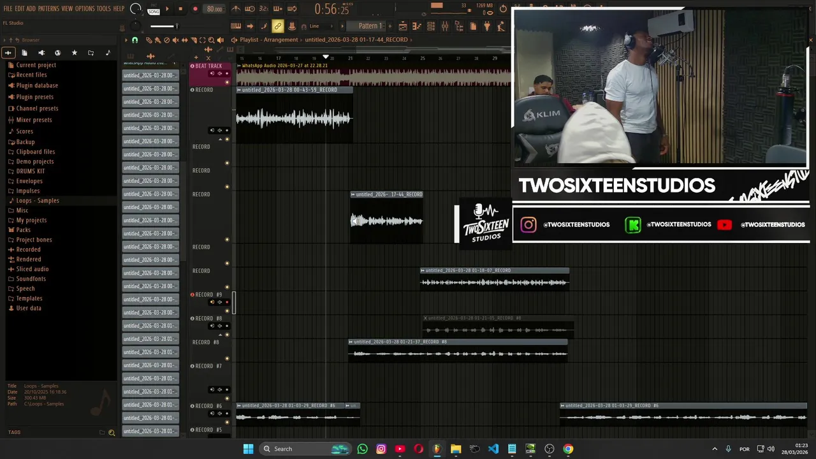Open the Line snap dropdown
Image resolution: width=816 pixels, height=459 pixels.
[x=319, y=26]
